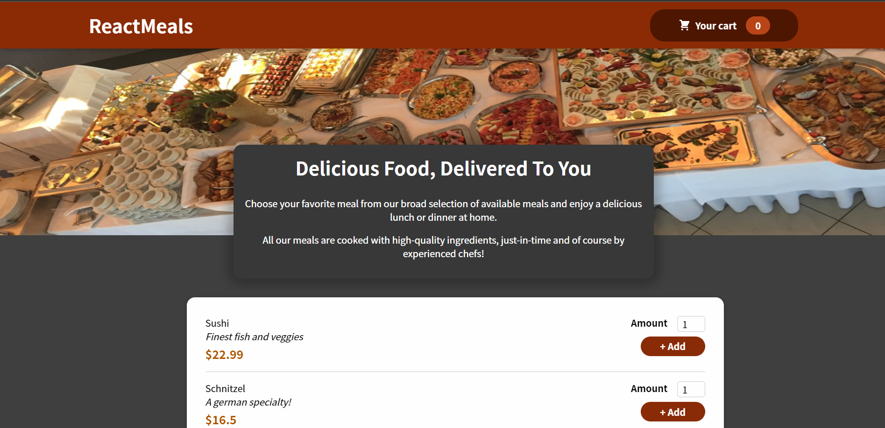The height and width of the screenshot is (428, 885).
Task: Select the Sushi meal name
Action: coord(217,323)
